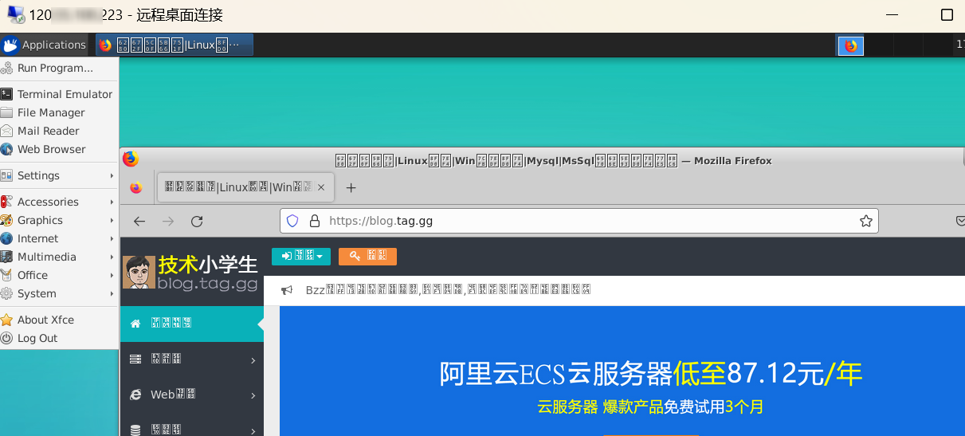Open the teal login dropdown button

click(300, 256)
